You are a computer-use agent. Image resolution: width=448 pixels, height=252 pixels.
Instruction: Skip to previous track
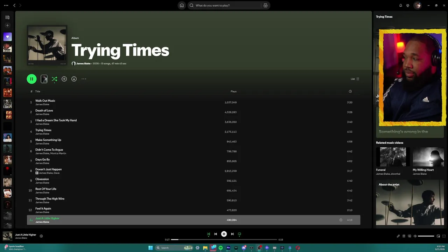[x=216, y=234]
